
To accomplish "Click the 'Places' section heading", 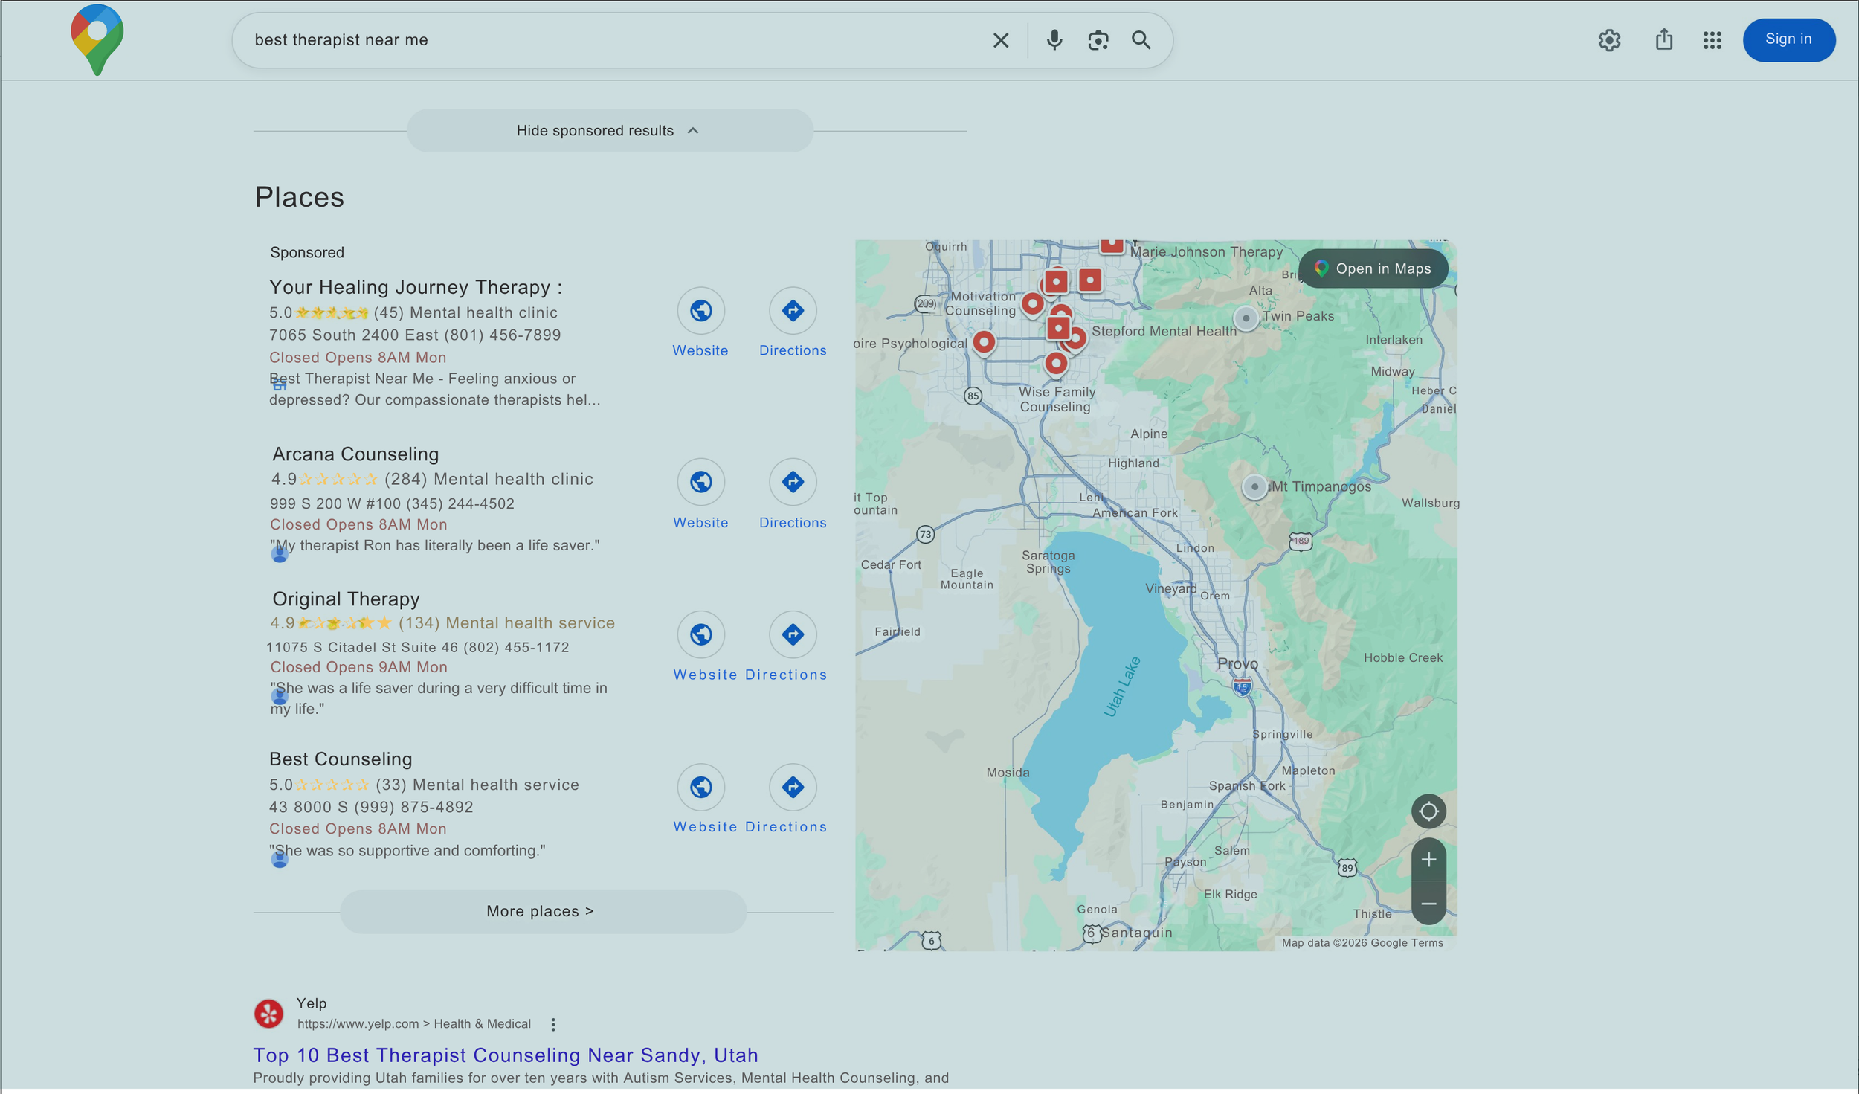I will click(299, 197).
